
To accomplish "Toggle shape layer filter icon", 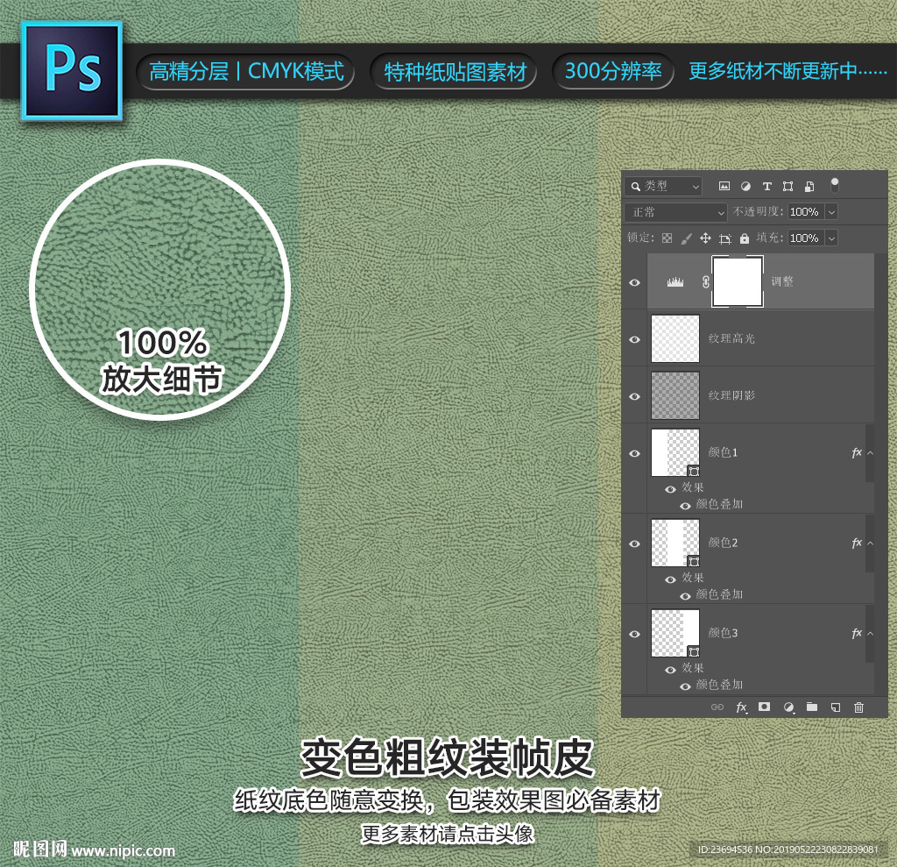I will (788, 186).
